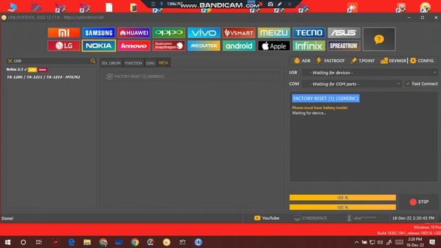Open File Explorer from taskbar
The height and width of the screenshot is (248, 441).
tap(88, 242)
